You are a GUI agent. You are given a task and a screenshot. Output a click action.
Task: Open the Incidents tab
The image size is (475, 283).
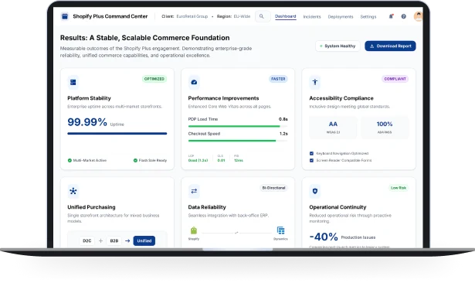(x=312, y=17)
